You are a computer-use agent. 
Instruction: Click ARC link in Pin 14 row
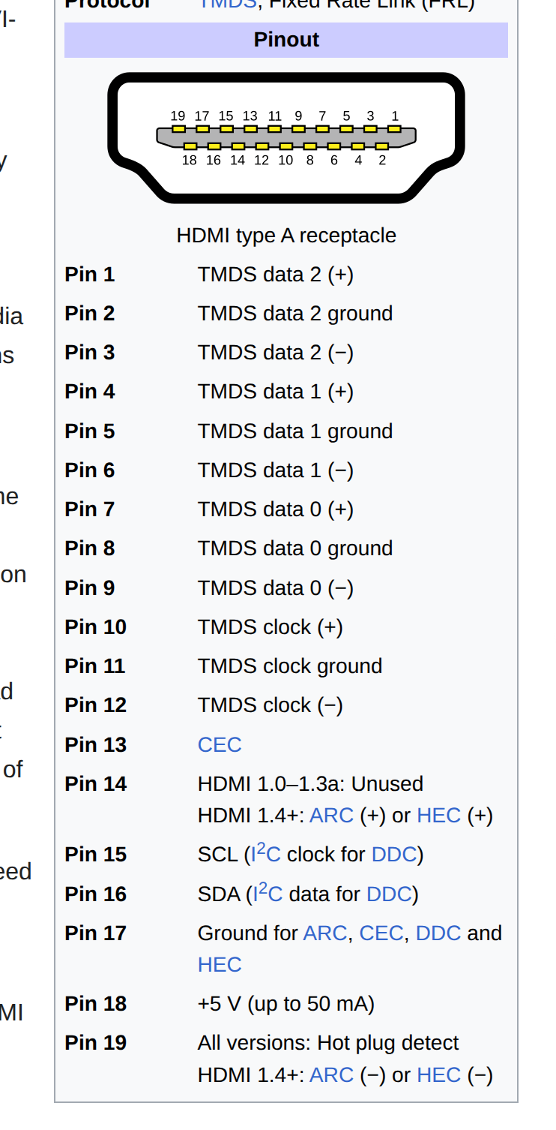click(330, 816)
